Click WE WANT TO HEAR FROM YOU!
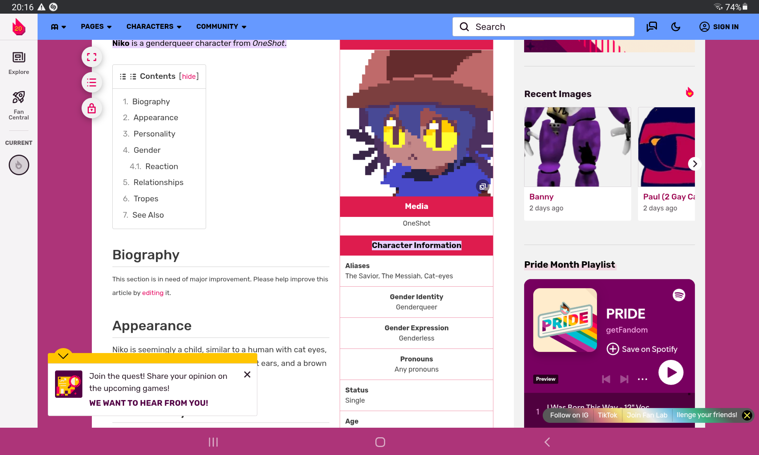Screen dimensions: 759x455 click(148, 403)
